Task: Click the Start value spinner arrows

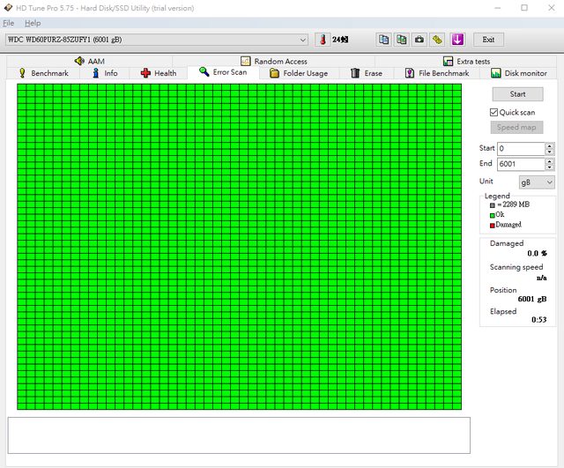Action: coord(549,149)
